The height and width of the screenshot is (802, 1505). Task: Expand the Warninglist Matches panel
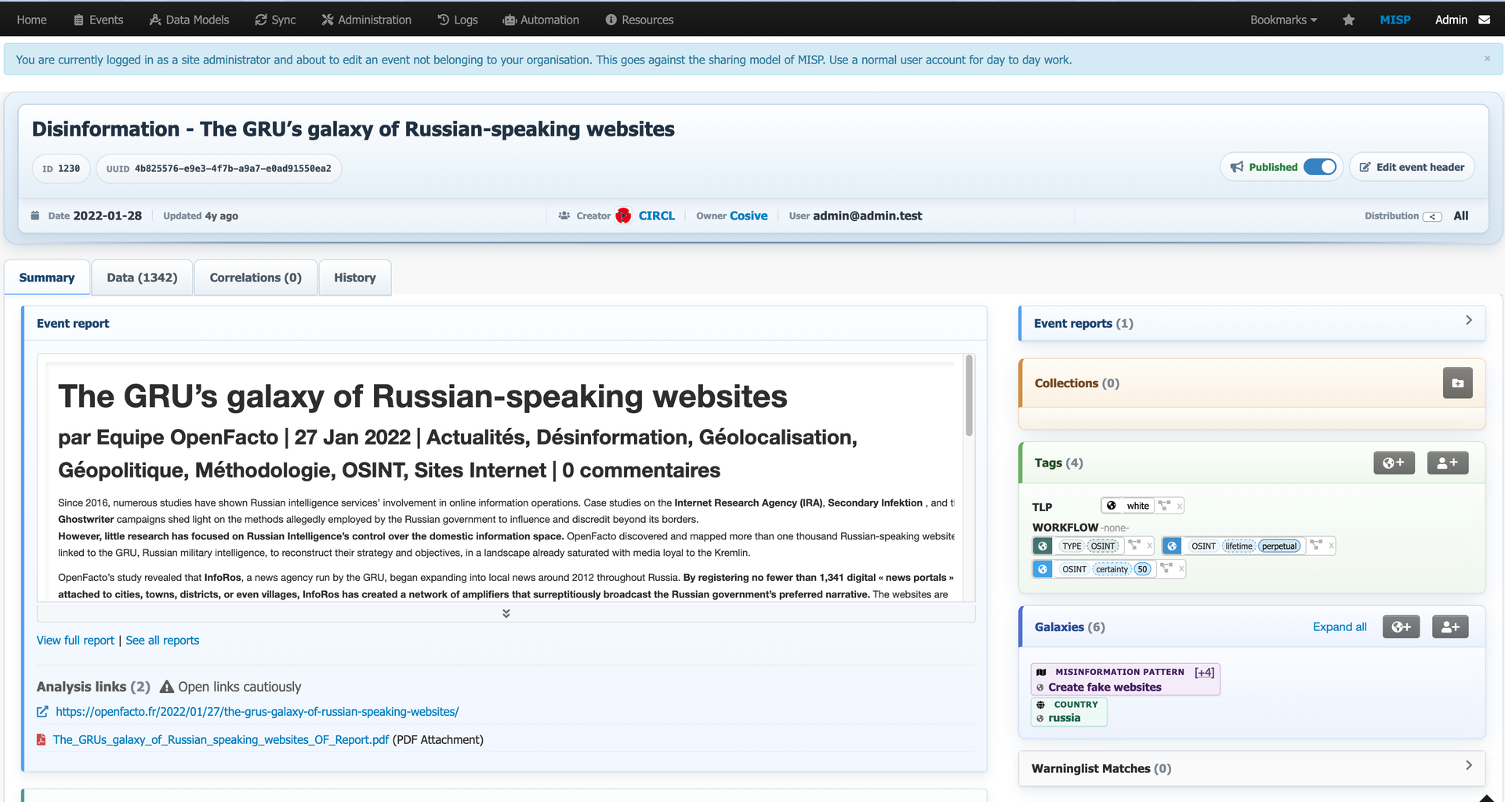pos(1469,765)
